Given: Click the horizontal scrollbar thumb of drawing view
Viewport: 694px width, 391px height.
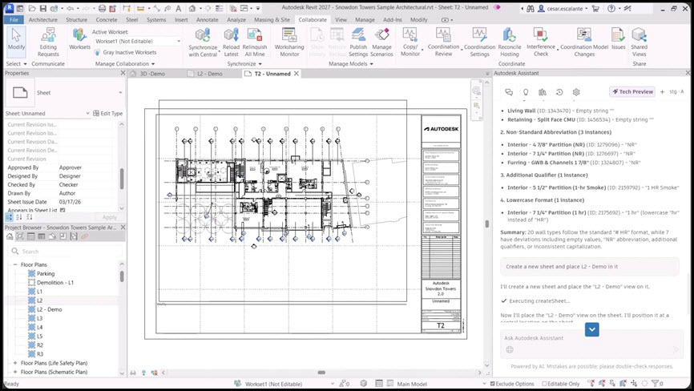Looking at the screenshot, I should click(x=321, y=373).
